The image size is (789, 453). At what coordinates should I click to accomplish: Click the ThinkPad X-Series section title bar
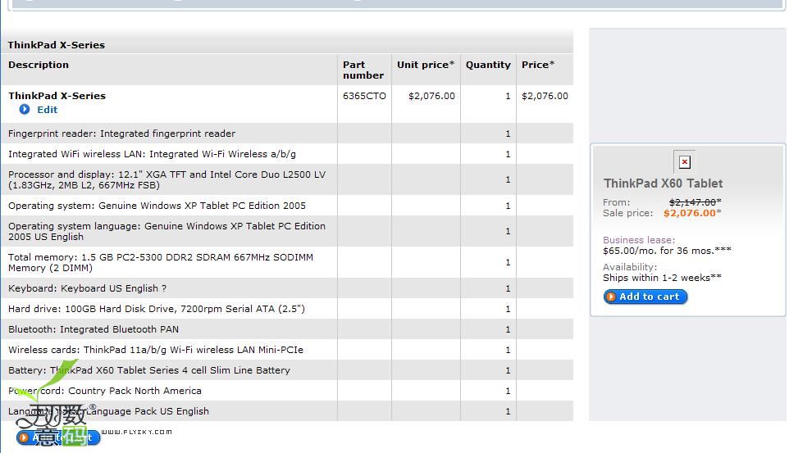pos(57,45)
